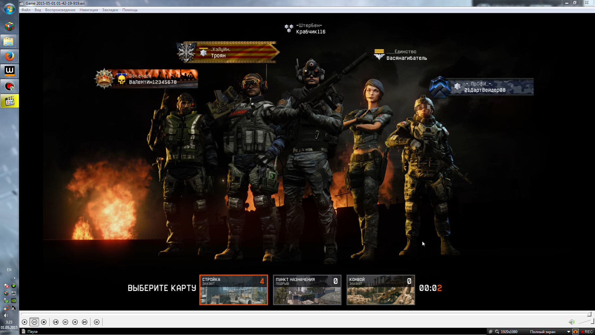595x335 pixels.
Task: Click the Валентин12345678 player banner
Action: [x=146, y=79]
